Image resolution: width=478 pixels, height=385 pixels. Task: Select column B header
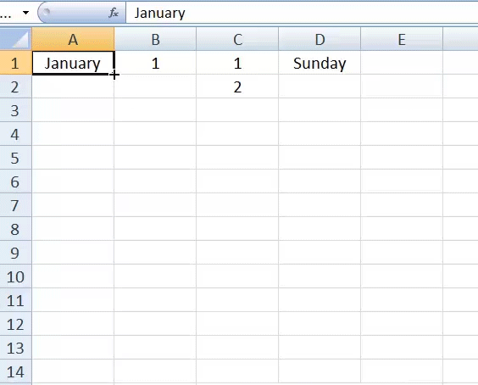[x=155, y=39]
